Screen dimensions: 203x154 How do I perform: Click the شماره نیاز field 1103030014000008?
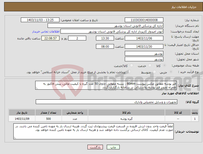(x=144, y=20)
